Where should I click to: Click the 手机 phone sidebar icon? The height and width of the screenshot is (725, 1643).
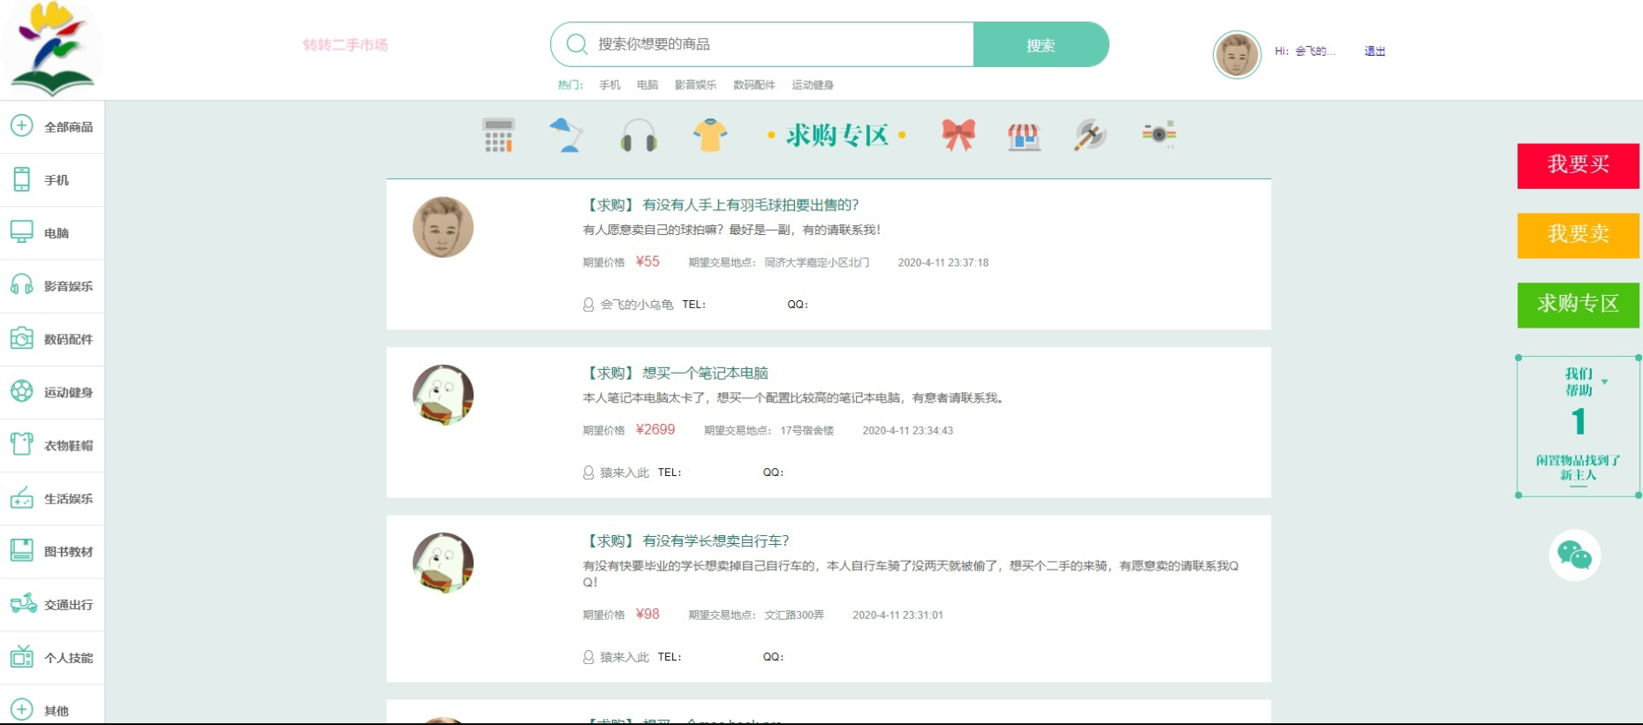point(22,179)
